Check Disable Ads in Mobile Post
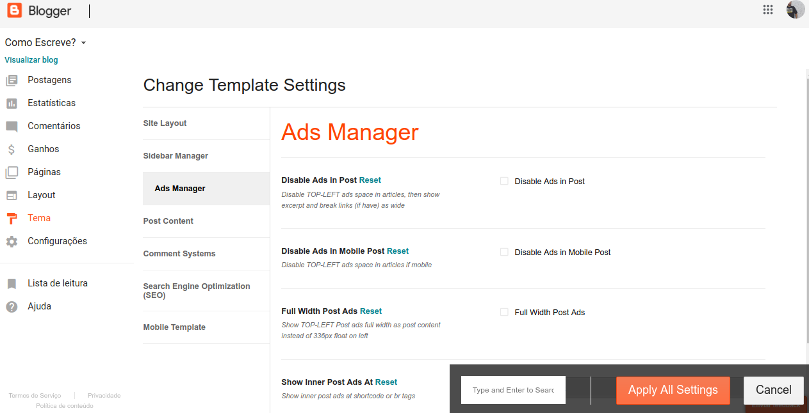The height and width of the screenshot is (413, 809). pyautogui.click(x=504, y=252)
